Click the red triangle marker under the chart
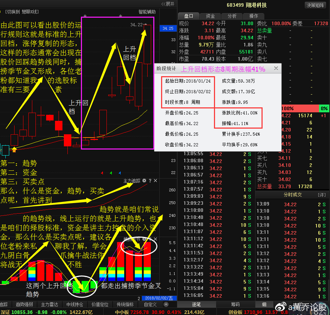Screen dimensions: 330x315 102,173
